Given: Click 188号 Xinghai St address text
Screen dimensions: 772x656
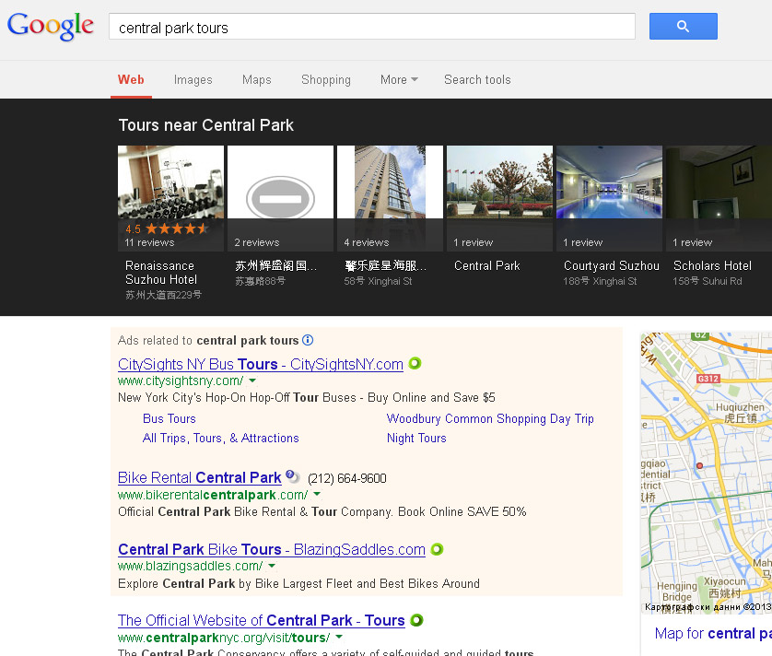Looking at the screenshot, I should click(x=600, y=281).
